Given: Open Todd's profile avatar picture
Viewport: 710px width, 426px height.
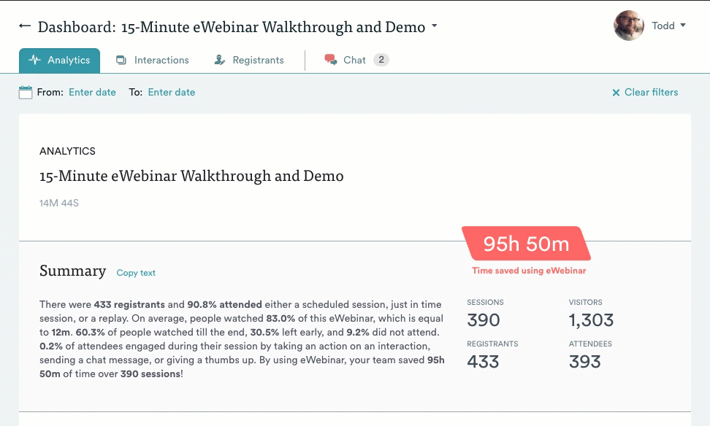Looking at the screenshot, I should (628, 26).
